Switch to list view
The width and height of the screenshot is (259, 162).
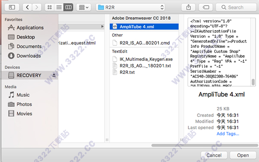[59, 7]
